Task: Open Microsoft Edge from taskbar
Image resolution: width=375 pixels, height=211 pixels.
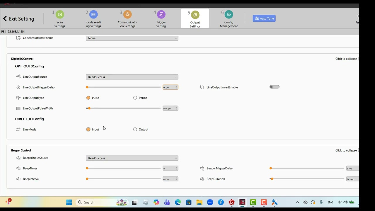Action: pos(178,203)
